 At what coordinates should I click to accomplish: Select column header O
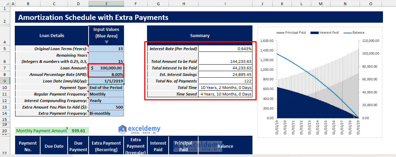point(371,4)
